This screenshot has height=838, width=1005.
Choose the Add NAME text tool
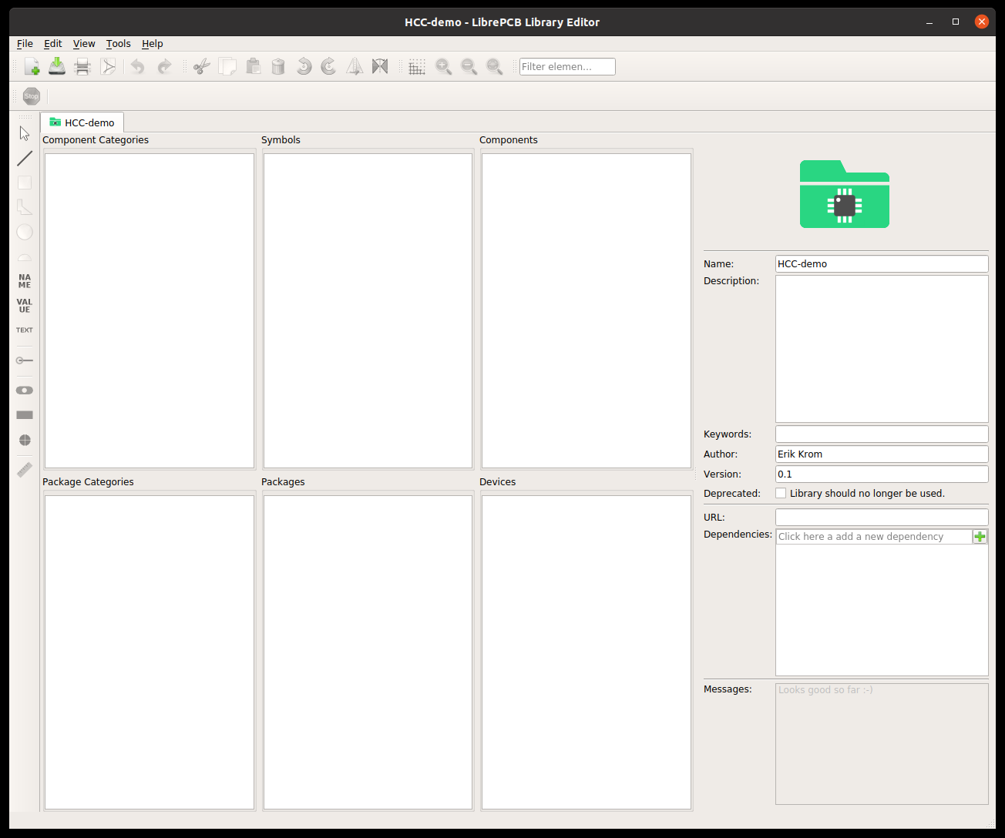coord(25,281)
